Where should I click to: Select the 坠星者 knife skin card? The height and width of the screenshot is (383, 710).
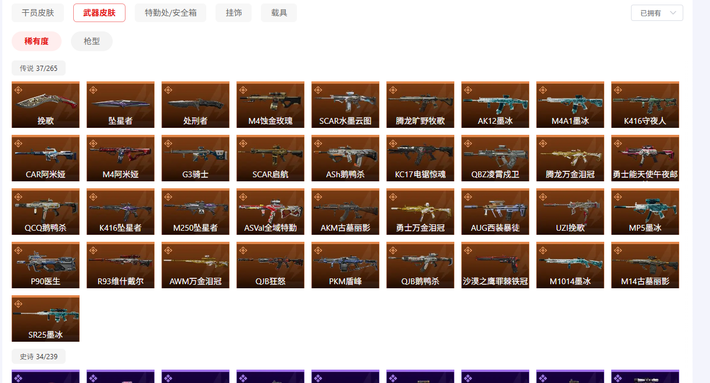[x=120, y=105]
